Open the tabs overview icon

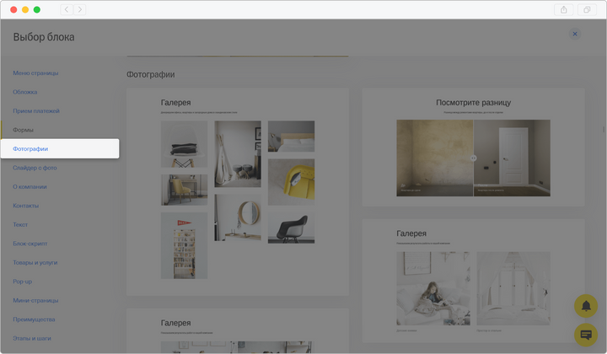588,9
